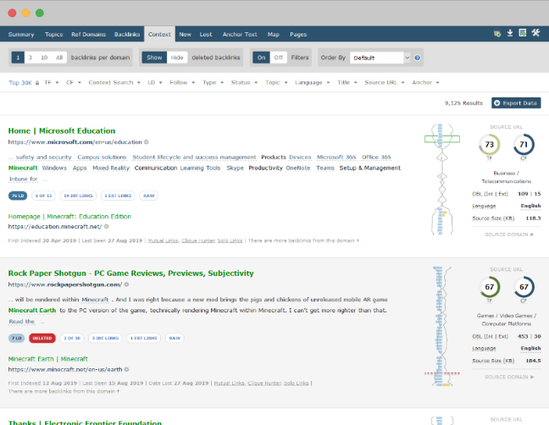The image size is (549, 425).
Task: Open Home | Microsoft Education title link
Action: [x=62, y=131]
